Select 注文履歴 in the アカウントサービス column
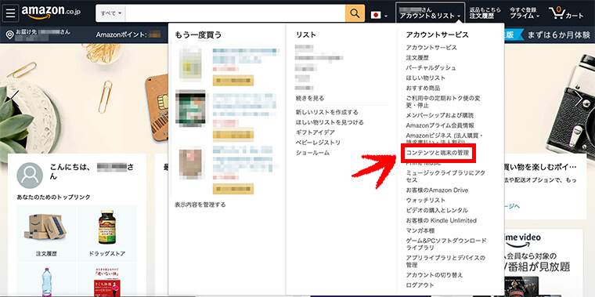The height and width of the screenshot is (297, 595). [417, 58]
